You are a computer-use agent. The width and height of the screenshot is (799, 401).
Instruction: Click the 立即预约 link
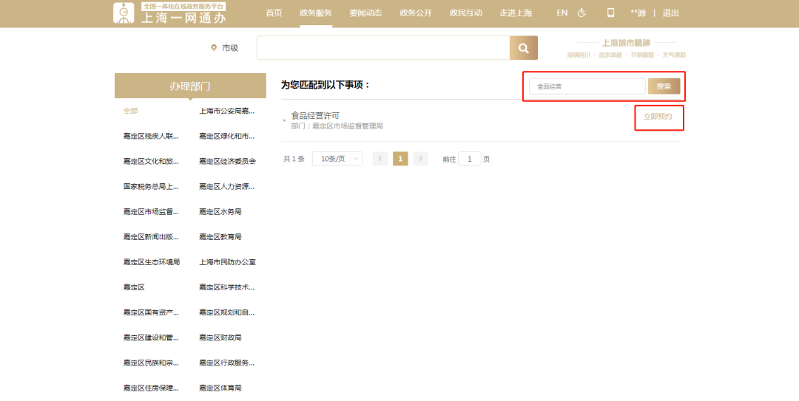click(x=658, y=117)
